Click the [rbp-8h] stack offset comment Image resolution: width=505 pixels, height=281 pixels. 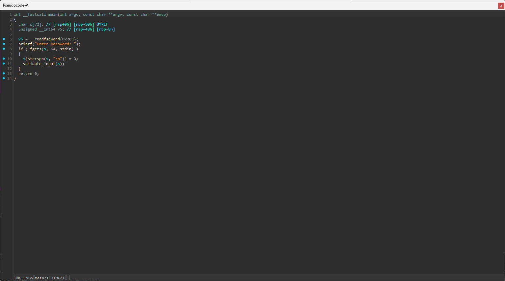[x=106, y=29]
